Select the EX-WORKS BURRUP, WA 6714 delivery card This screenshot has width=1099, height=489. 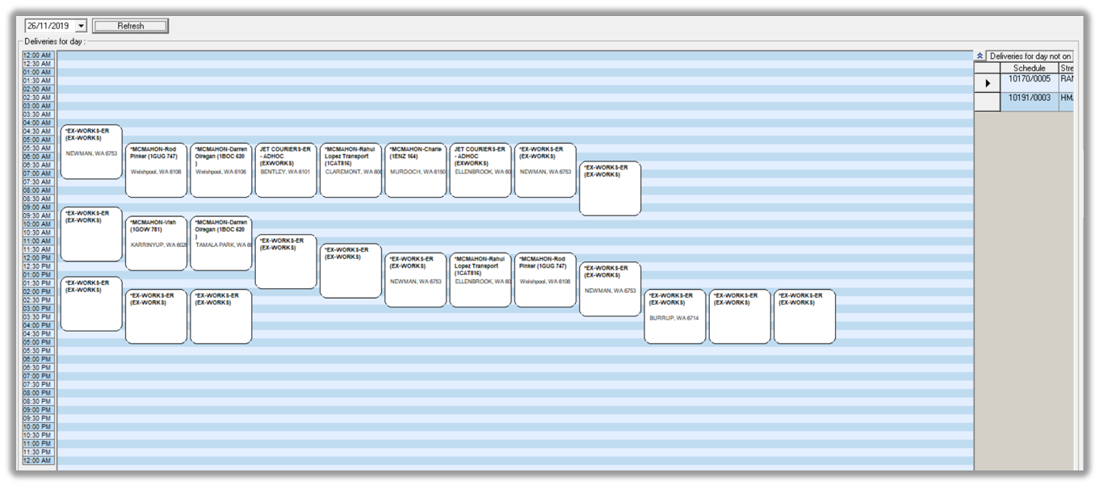(675, 316)
